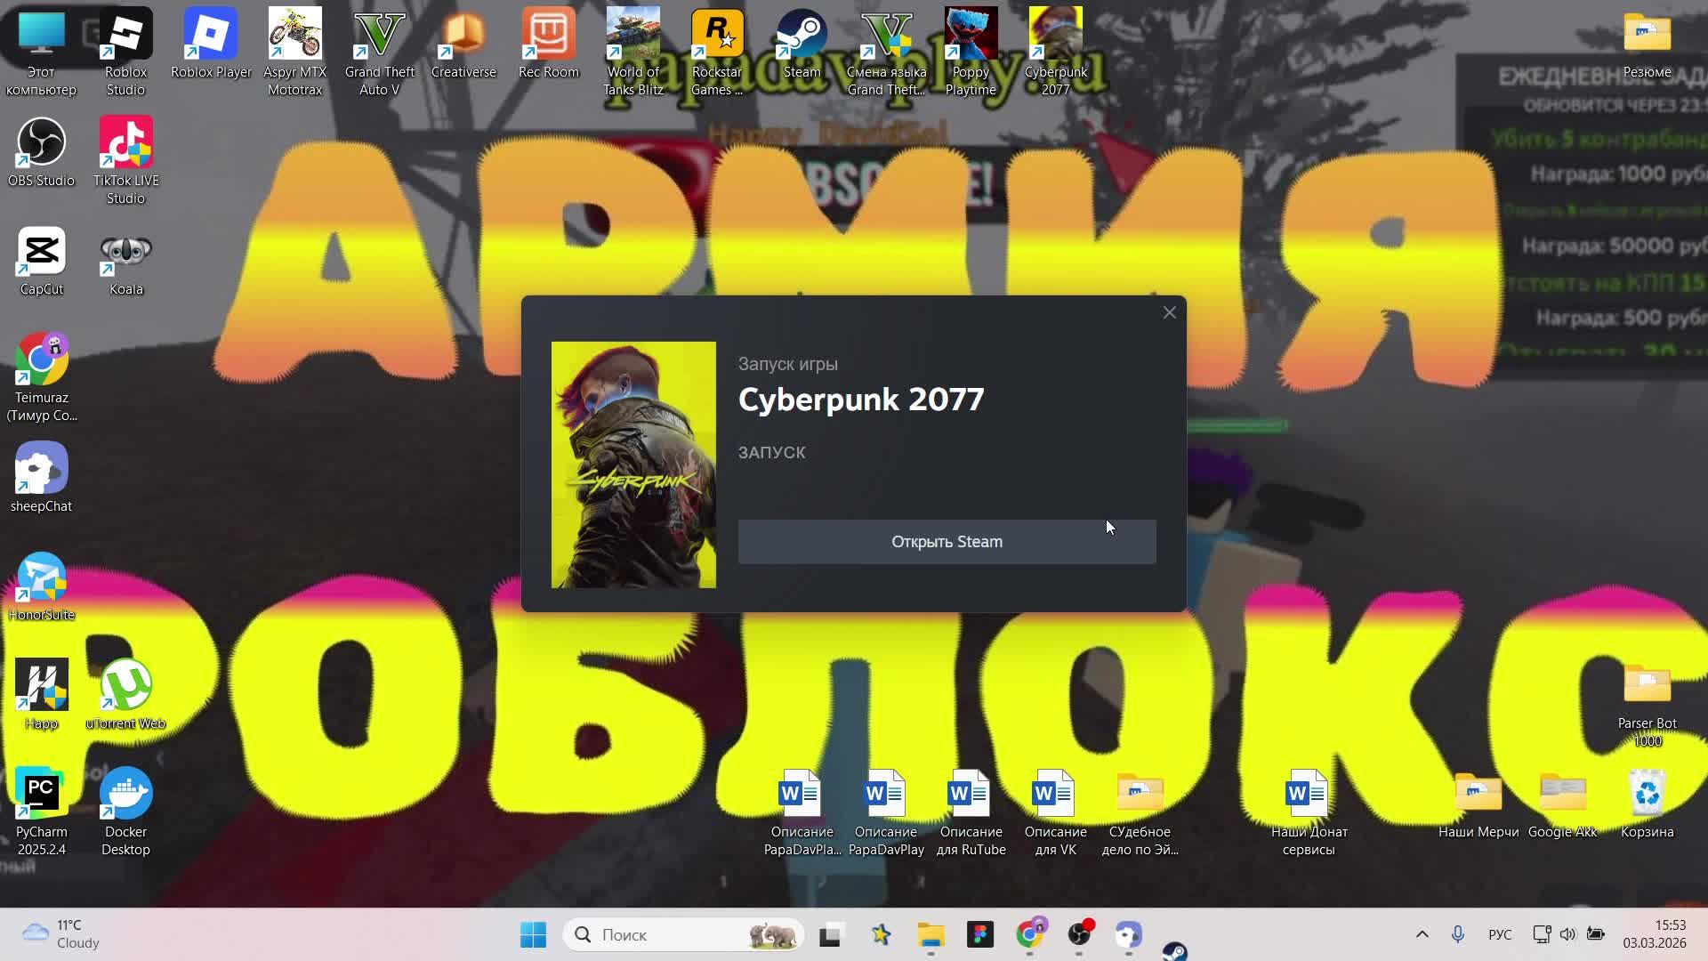Image resolution: width=1708 pixels, height=961 pixels.
Task: Open the clock and date panel
Action: (1654, 934)
